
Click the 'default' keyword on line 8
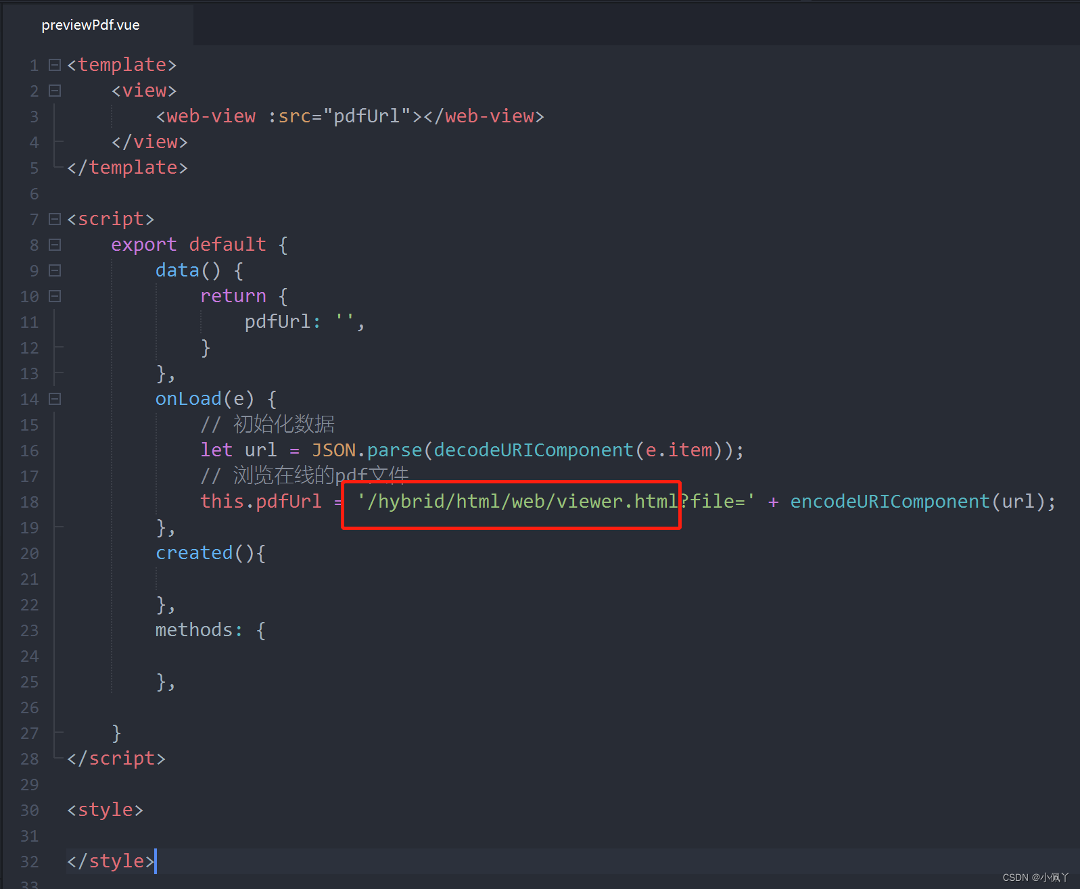pos(227,245)
